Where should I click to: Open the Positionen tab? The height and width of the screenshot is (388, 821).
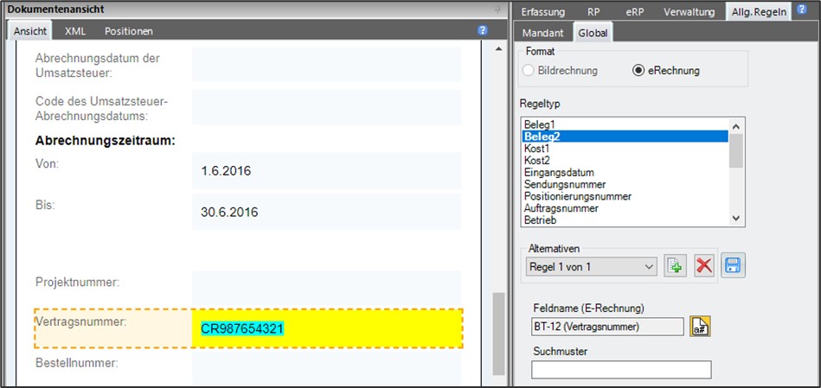(129, 31)
